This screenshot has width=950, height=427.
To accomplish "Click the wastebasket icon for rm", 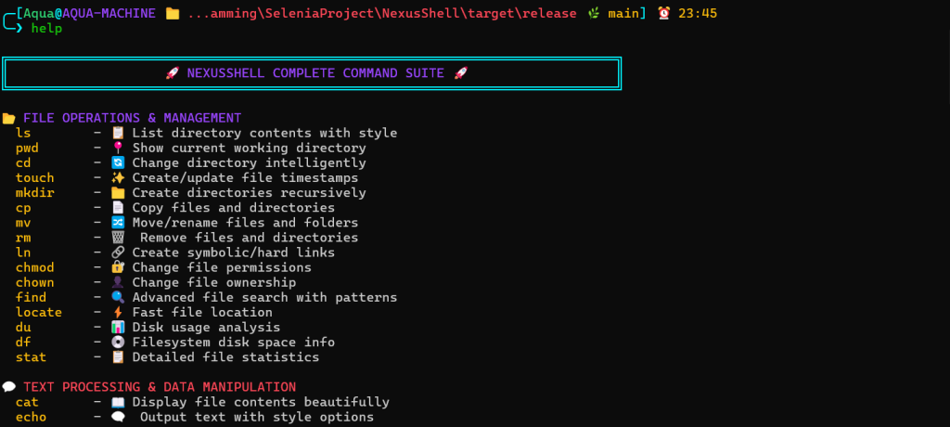I will 118,238.
